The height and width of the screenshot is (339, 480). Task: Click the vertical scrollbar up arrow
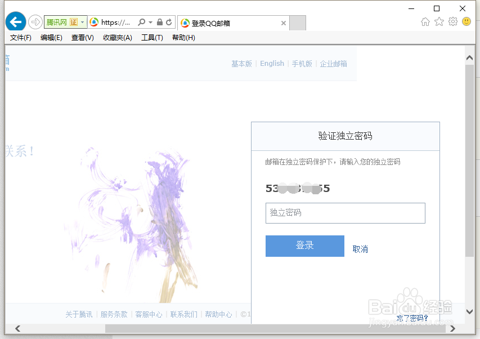pos(470,57)
